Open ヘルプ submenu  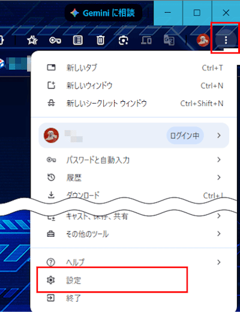pyautogui.click(x=134, y=262)
